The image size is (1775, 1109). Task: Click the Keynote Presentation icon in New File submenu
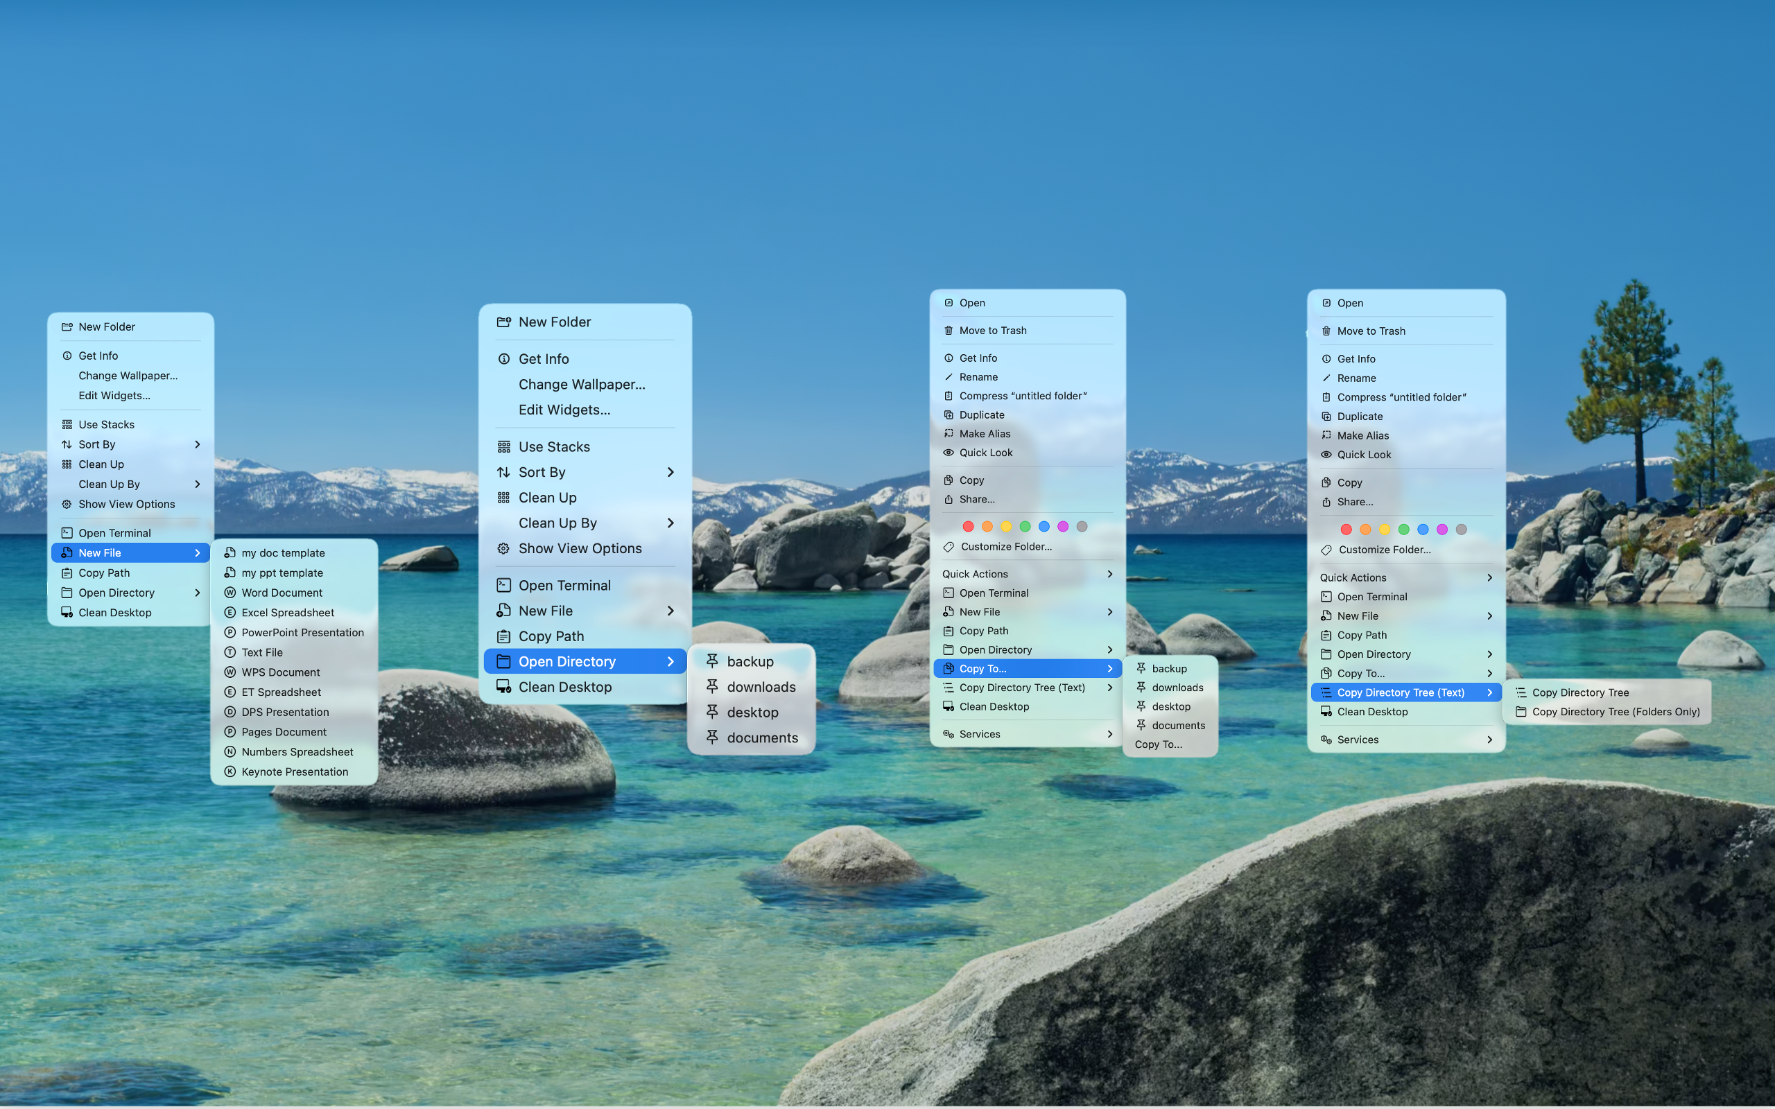[x=230, y=771]
